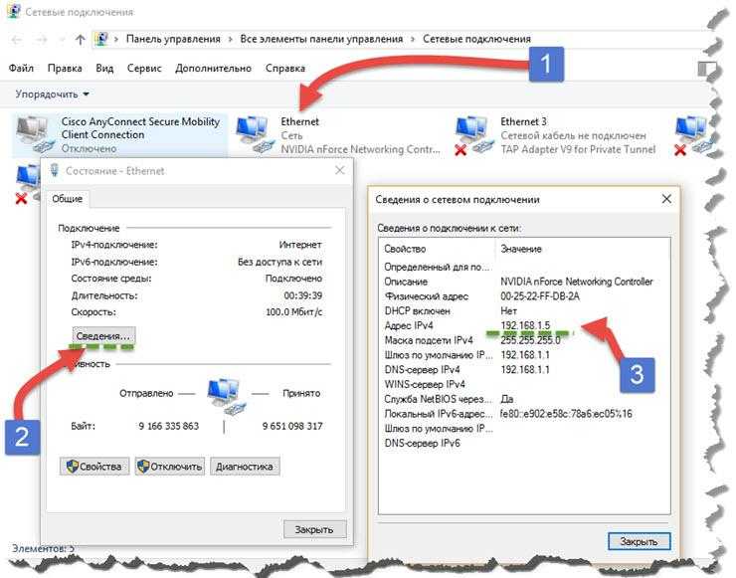Click the Сведения... button
The height and width of the screenshot is (578, 736).
pyautogui.click(x=103, y=335)
